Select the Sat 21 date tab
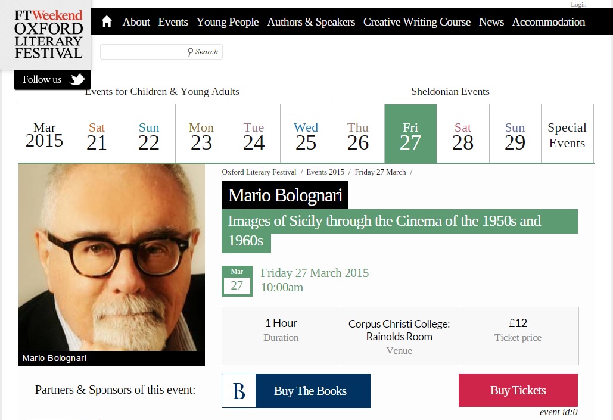Screen dimensions: 613x420 pyautogui.click(x=97, y=133)
